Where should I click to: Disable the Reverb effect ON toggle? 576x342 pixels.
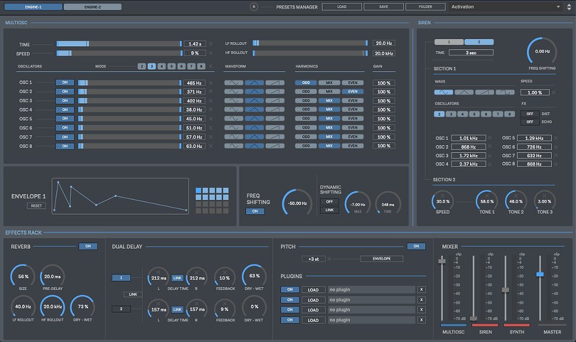pos(88,246)
